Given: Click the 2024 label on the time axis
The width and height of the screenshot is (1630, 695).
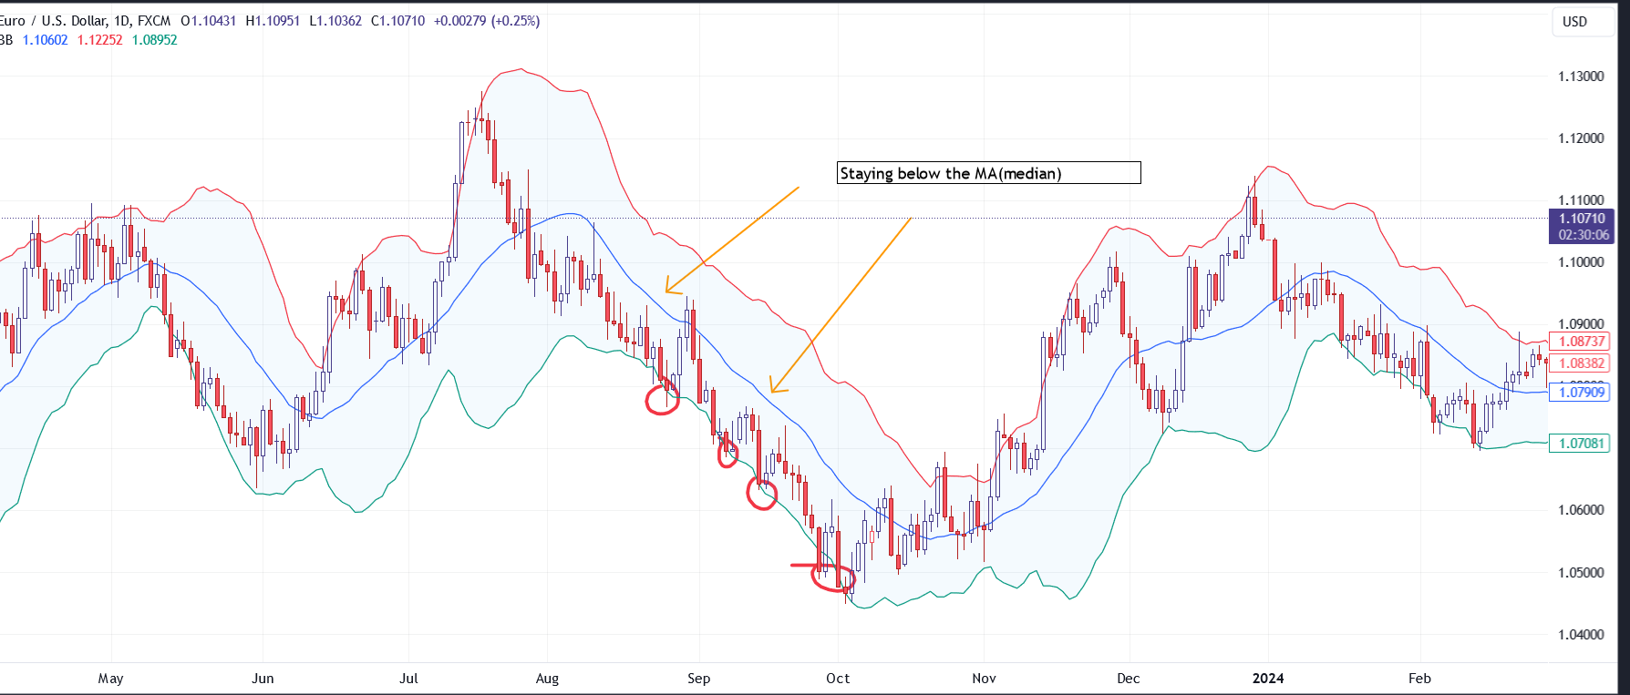Looking at the screenshot, I should point(1267,679).
